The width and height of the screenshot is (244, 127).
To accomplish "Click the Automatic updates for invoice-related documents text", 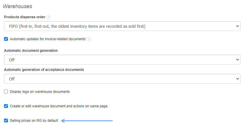I will [48, 39].
